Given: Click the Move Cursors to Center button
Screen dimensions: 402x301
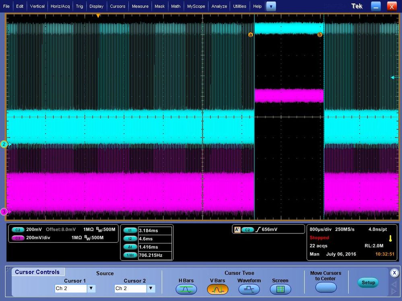Looking at the screenshot, I should [x=326, y=287].
